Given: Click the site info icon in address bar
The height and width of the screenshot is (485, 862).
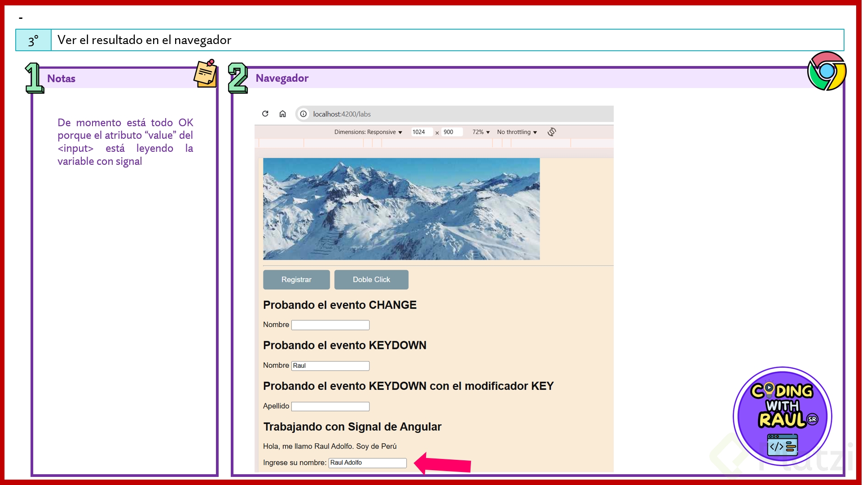Looking at the screenshot, I should [x=303, y=114].
